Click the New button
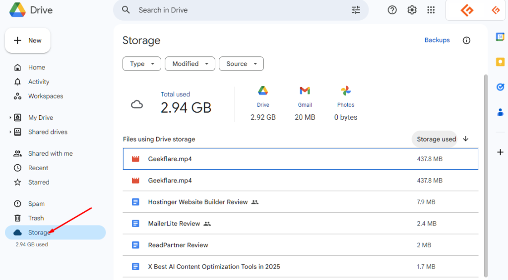 click(28, 41)
